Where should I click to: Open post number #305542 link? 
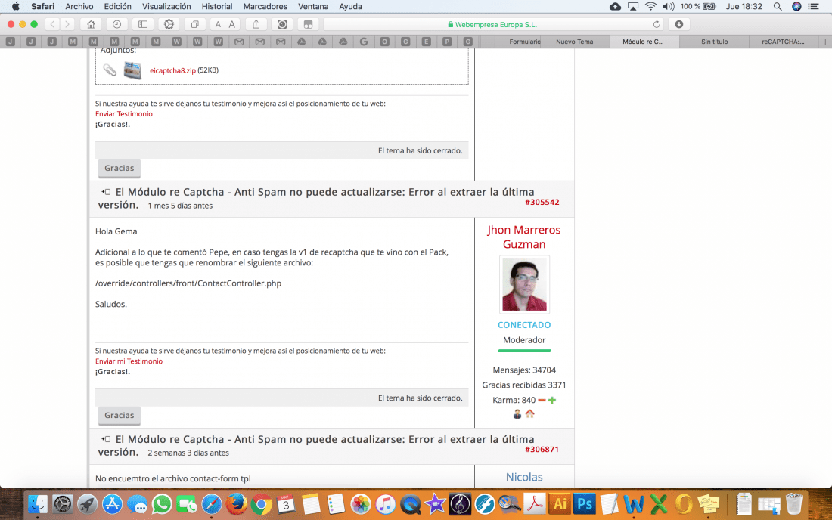542,202
